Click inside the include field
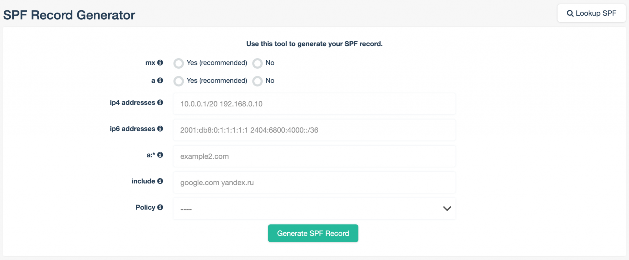 coord(314,182)
